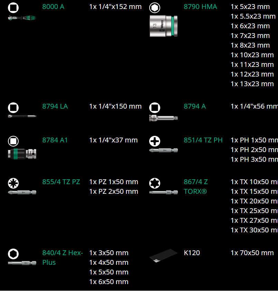Click the 1x TX 30x50 mm entry
The image size is (278, 291).
click(x=254, y=230)
